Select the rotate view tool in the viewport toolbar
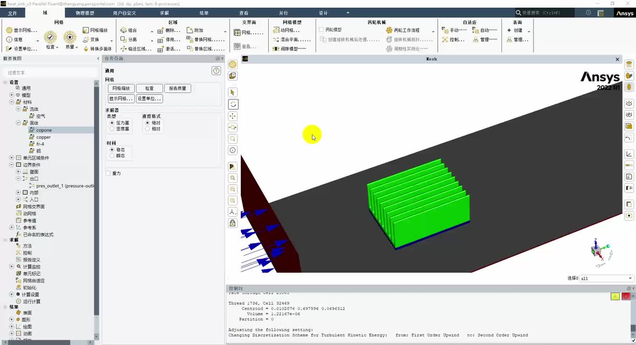Viewport: 636px width, 345px height. coord(233,104)
